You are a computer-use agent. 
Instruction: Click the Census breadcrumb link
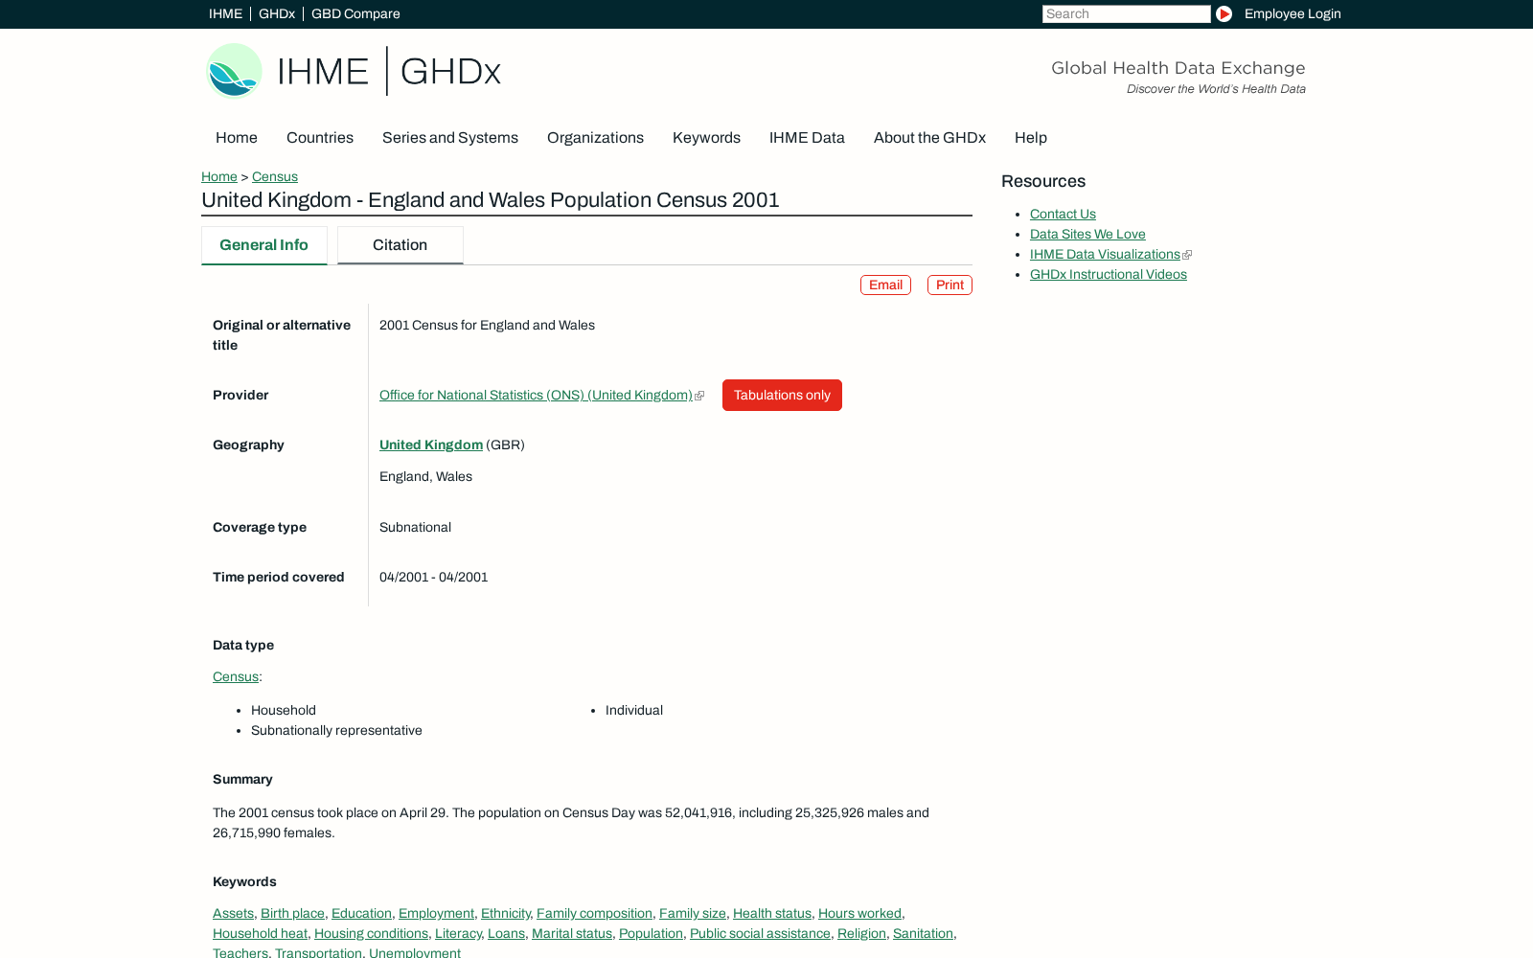coord(275,176)
